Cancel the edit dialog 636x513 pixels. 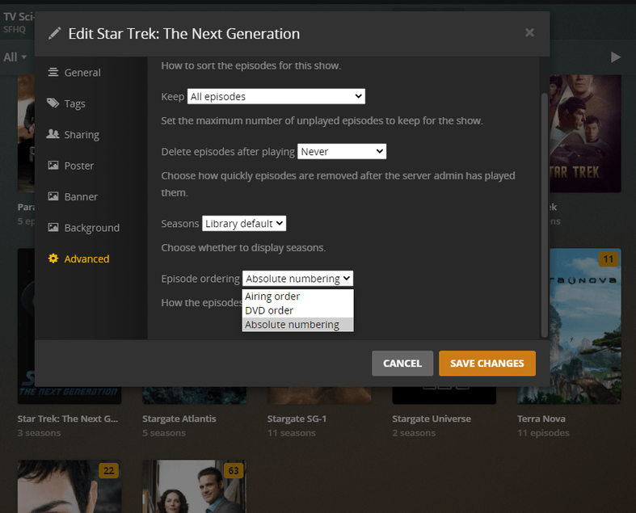pos(402,364)
